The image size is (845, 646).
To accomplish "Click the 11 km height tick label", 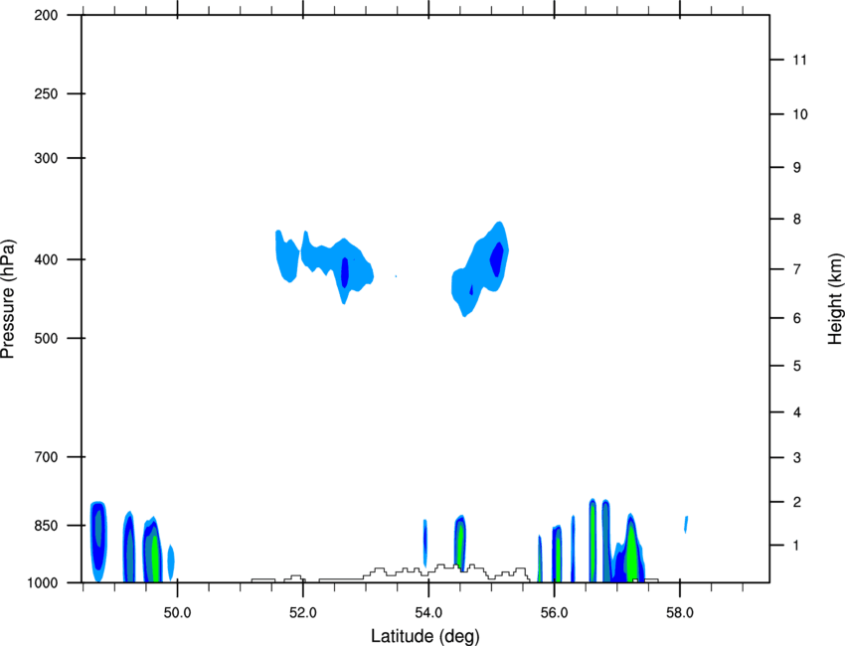I will tap(799, 60).
